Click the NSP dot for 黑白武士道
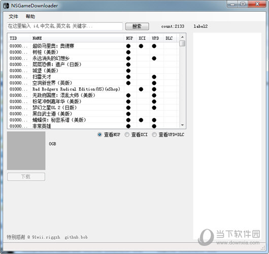 (128, 114)
